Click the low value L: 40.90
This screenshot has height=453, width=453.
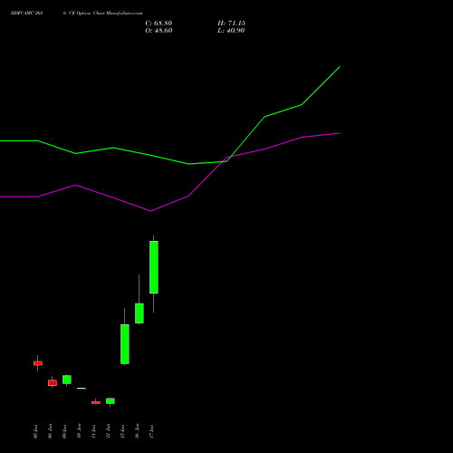(231, 31)
